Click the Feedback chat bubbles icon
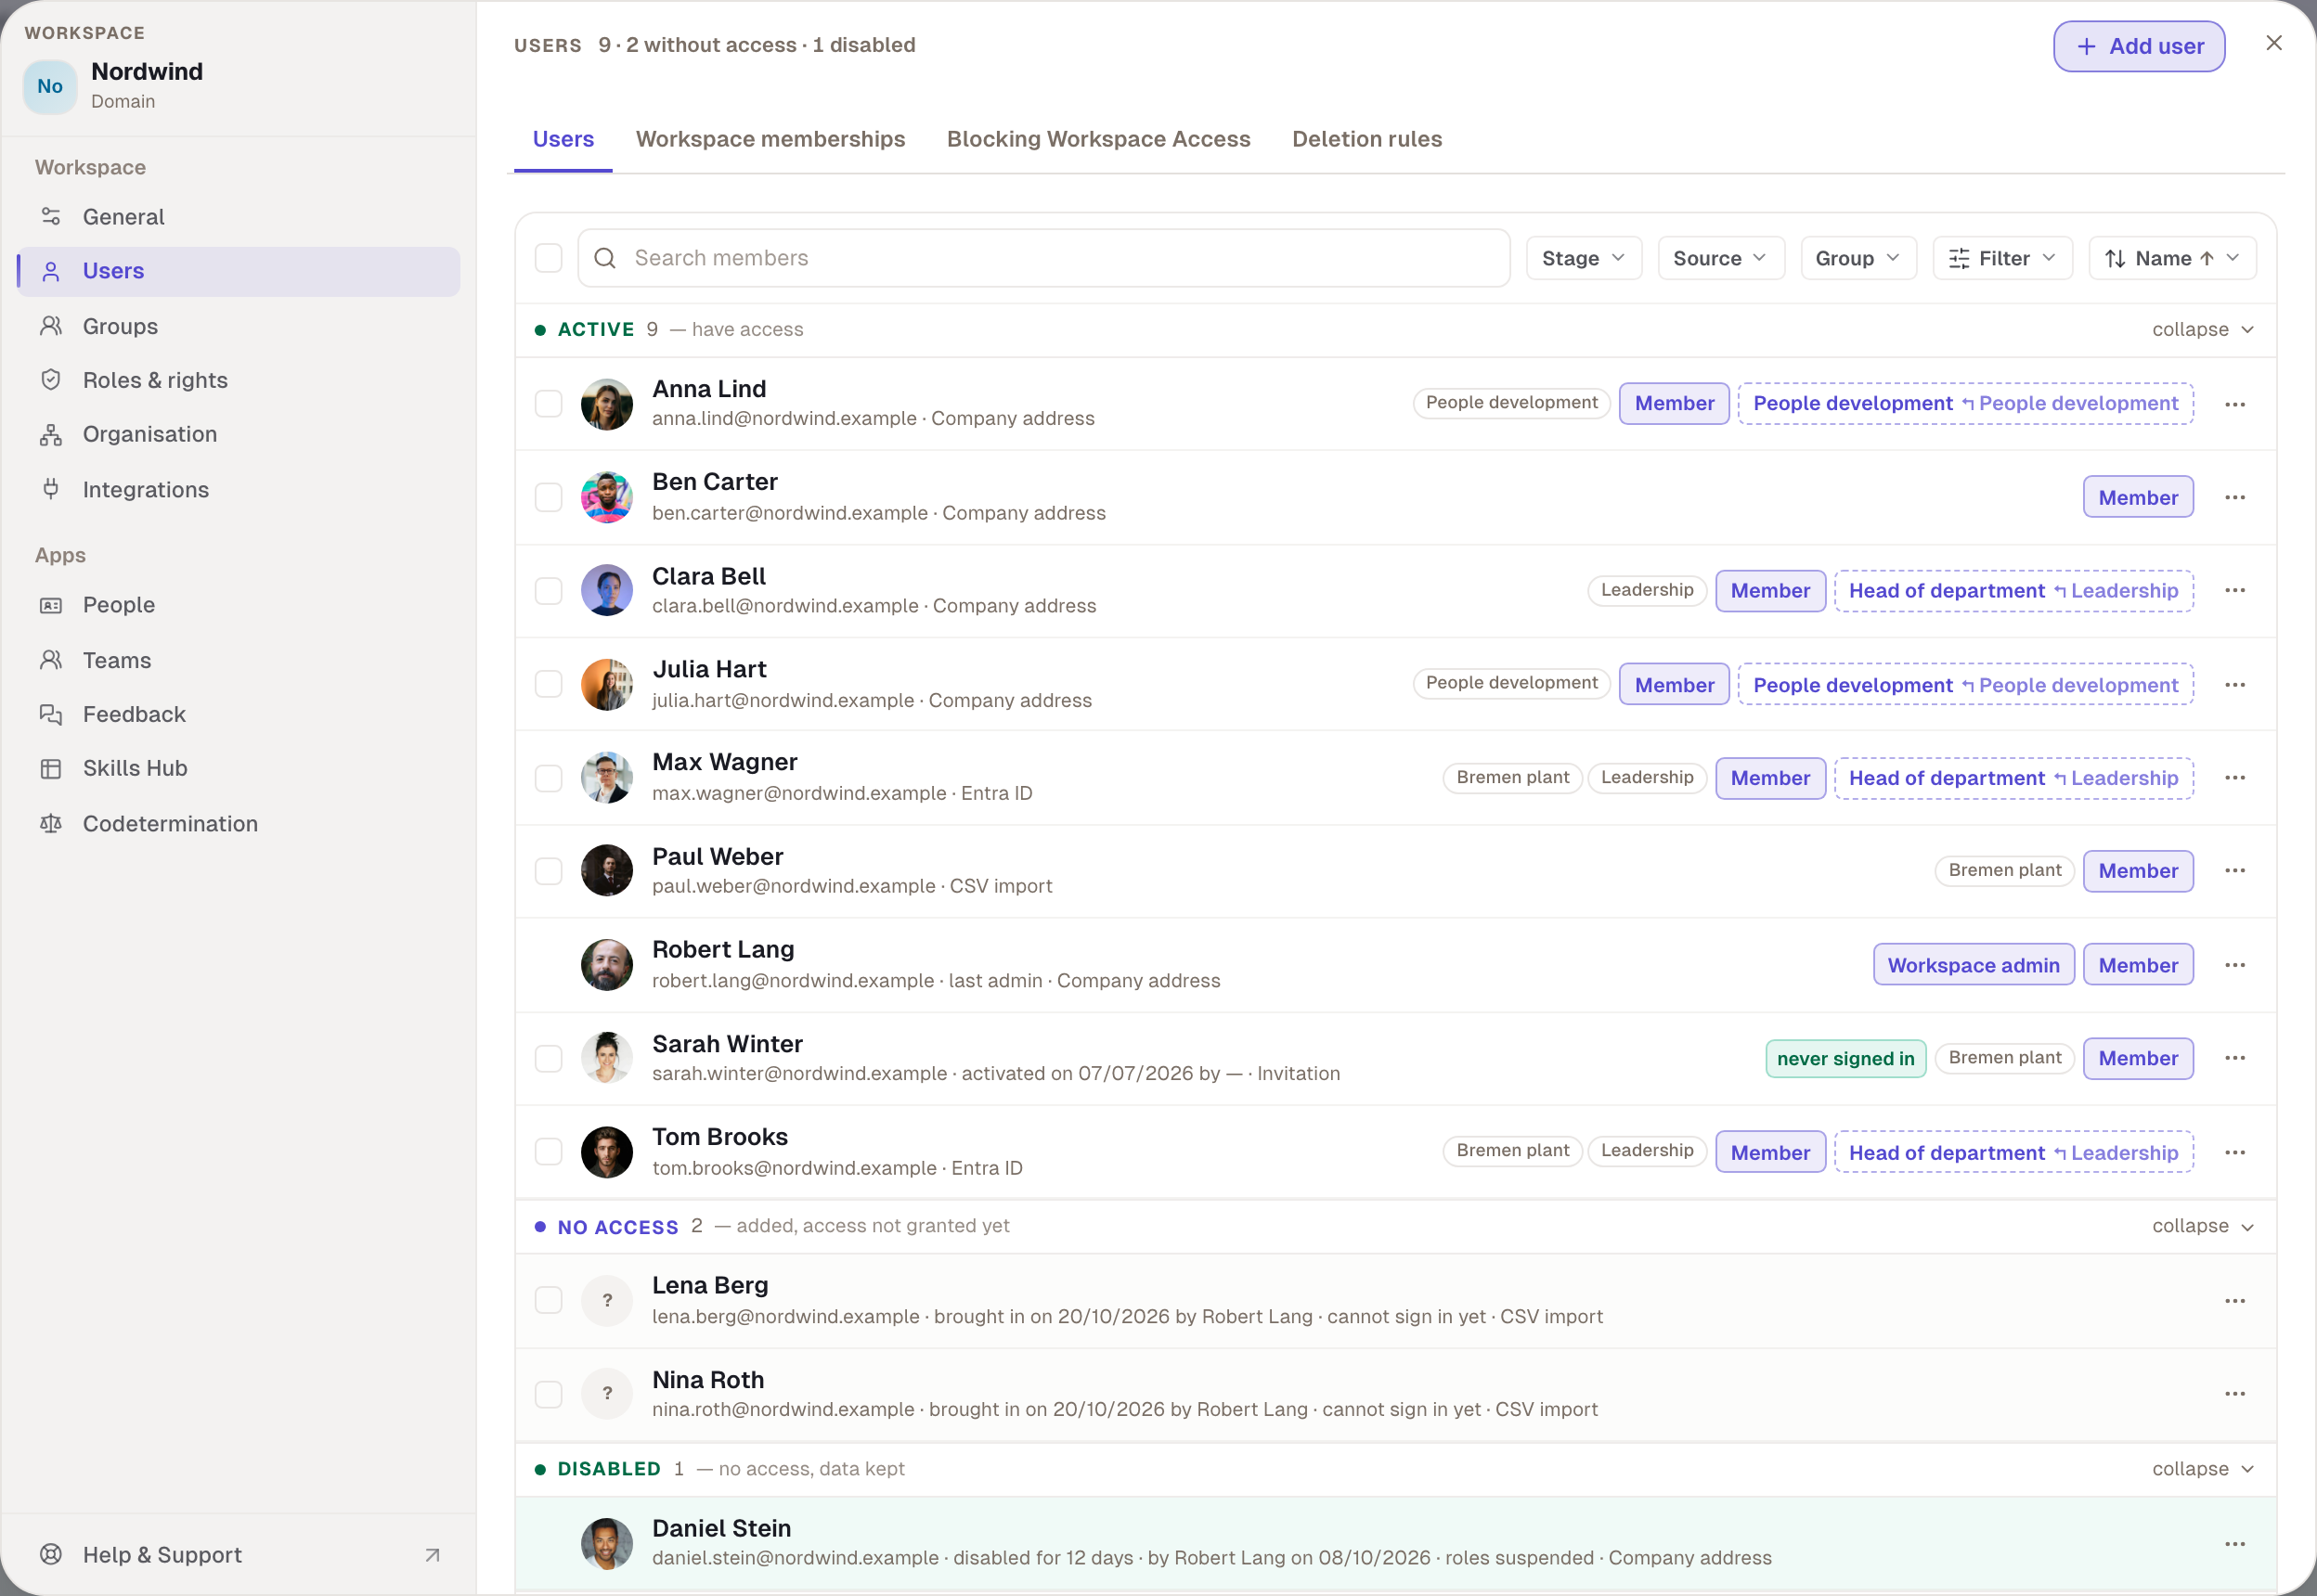Image resolution: width=2317 pixels, height=1596 pixels. click(51, 714)
